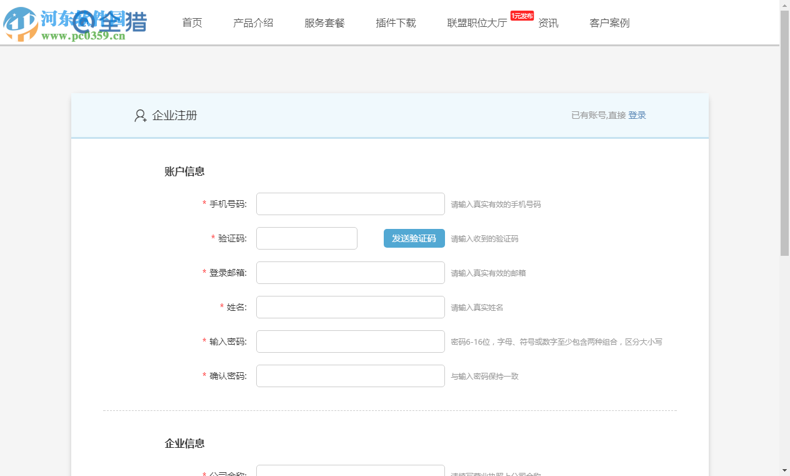Viewport: 790px width, 476px height.
Task: Focus the 手机号码 input field
Action: tap(351, 204)
